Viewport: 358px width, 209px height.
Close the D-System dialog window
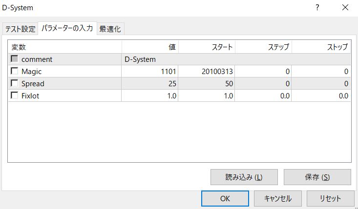tap(345, 8)
